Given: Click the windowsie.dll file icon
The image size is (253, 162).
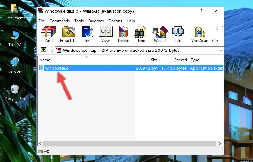Looking at the screenshot, I should [41, 68].
